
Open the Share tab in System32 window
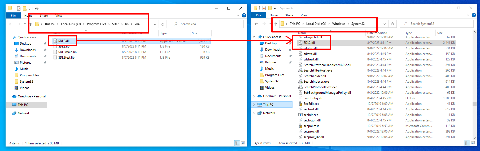289,15
